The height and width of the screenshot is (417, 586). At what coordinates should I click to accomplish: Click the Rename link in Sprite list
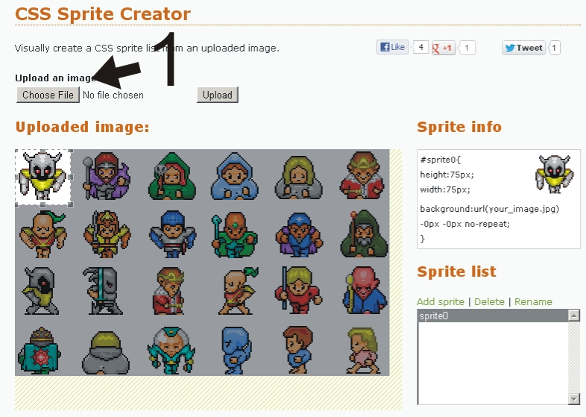[x=533, y=301]
